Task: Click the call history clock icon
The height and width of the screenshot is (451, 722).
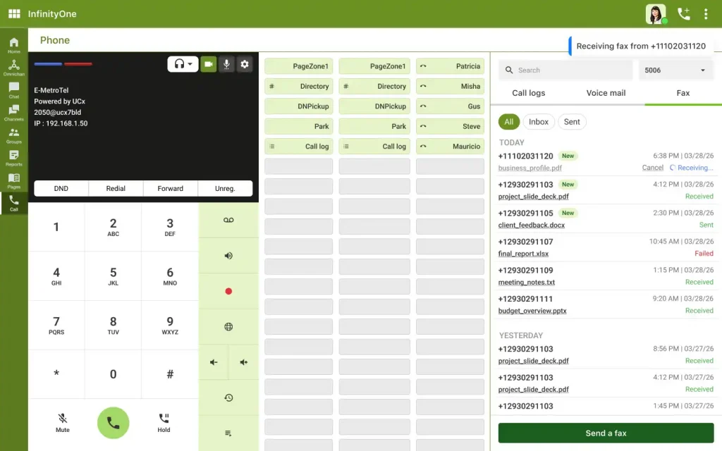Action: [228, 397]
